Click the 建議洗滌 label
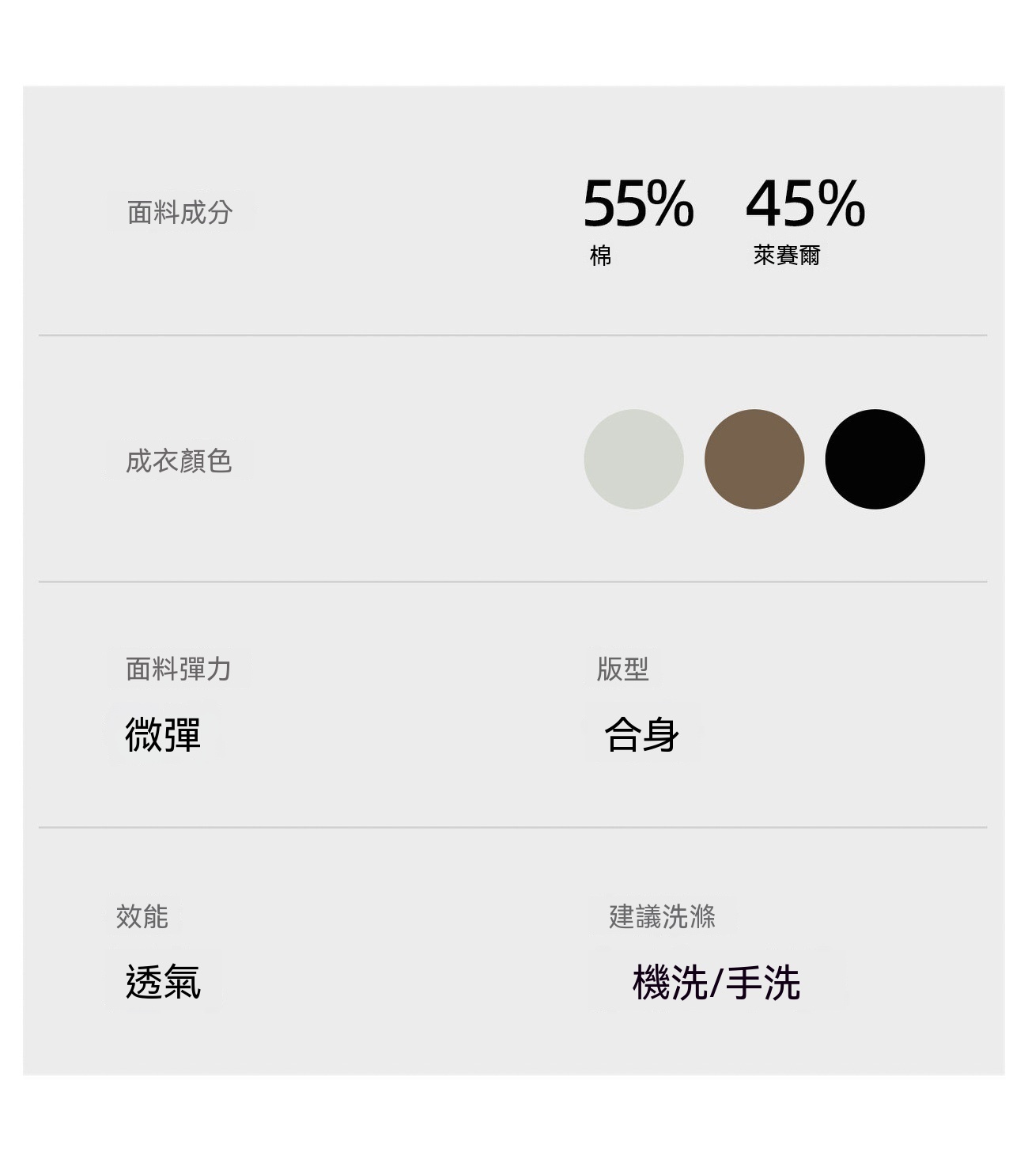 662,916
